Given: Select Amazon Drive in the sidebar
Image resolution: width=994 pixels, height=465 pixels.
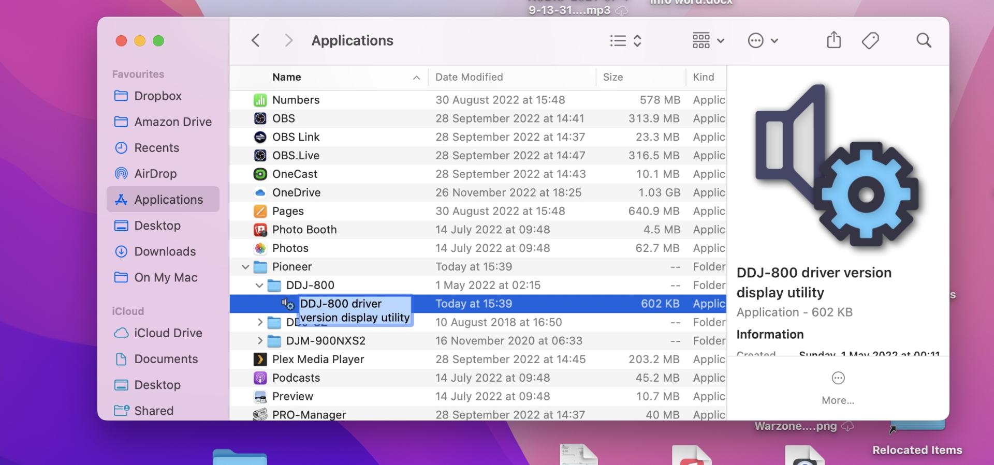Looking at the screenshot, I should click(x=163, y=122).
